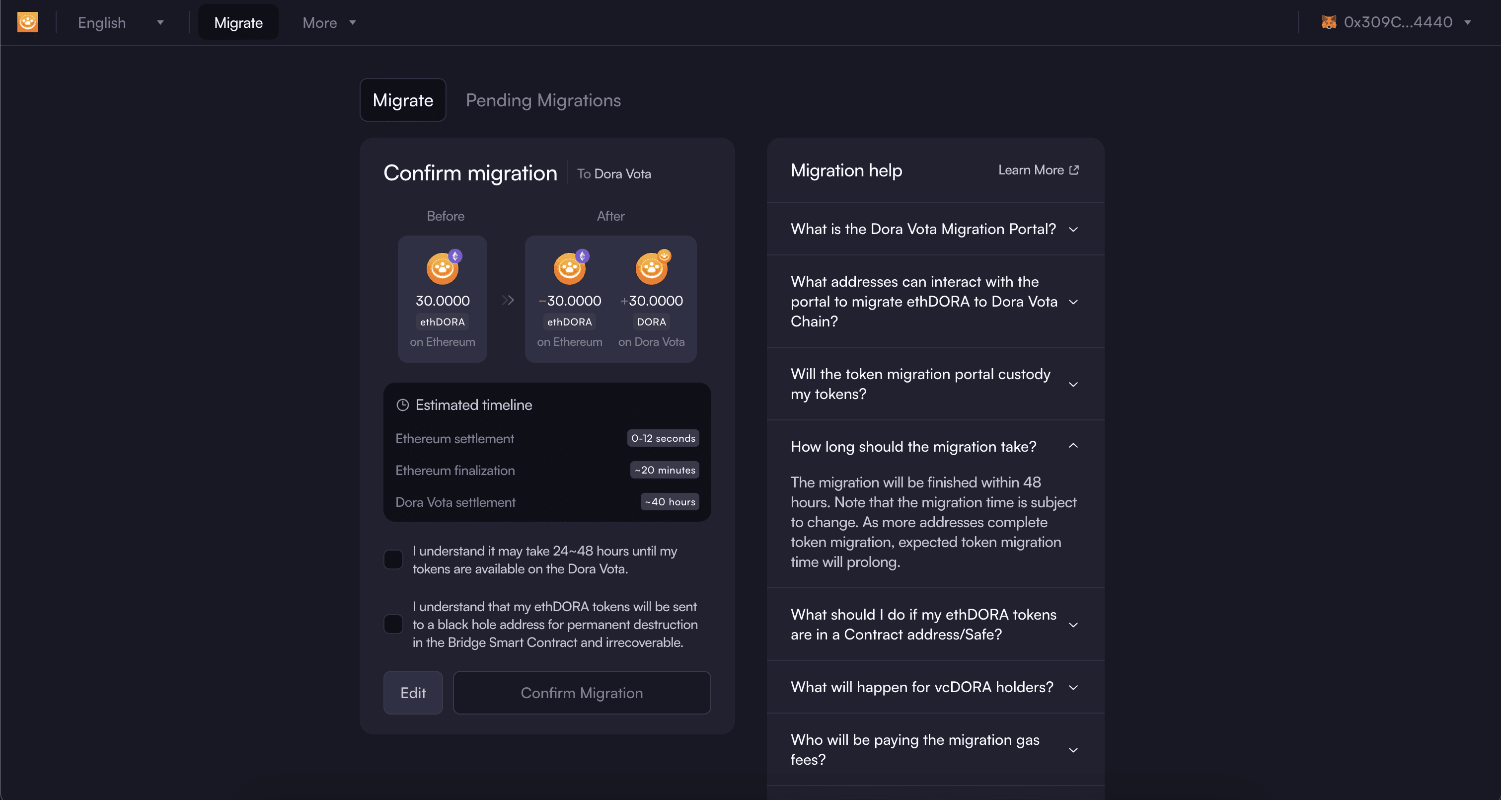Viewport: 1501px width, 800px height.
Task: Switch to the Migrate tab
Action: click(403, 100)
